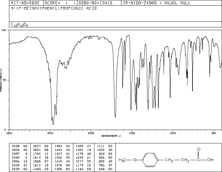Click the compound name 3-(P-METHOXYPHENYL)PROPIONIC ACID

tap(54, 8)
